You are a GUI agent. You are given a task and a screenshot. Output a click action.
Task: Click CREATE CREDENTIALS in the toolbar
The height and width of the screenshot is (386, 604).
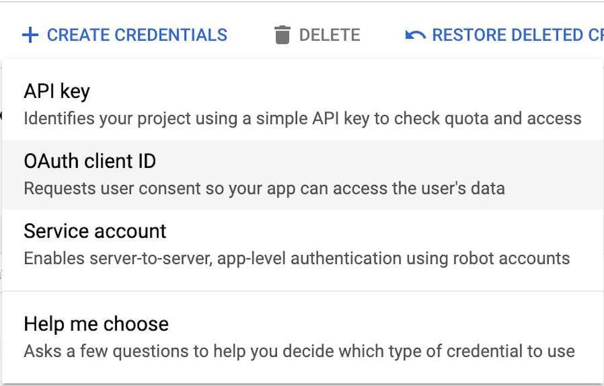tap(123, 35)
